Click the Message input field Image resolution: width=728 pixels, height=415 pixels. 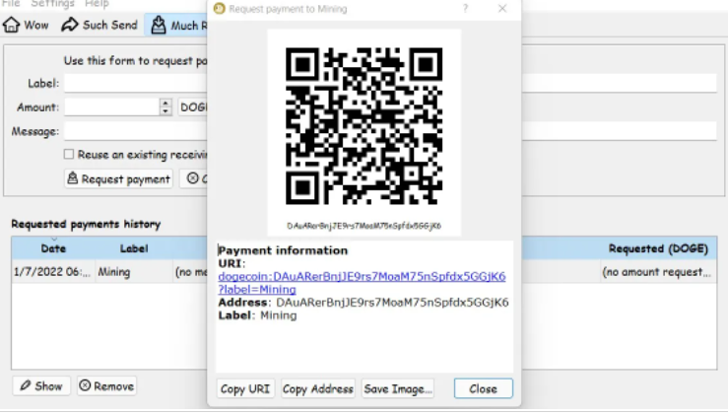coord(136,131)
